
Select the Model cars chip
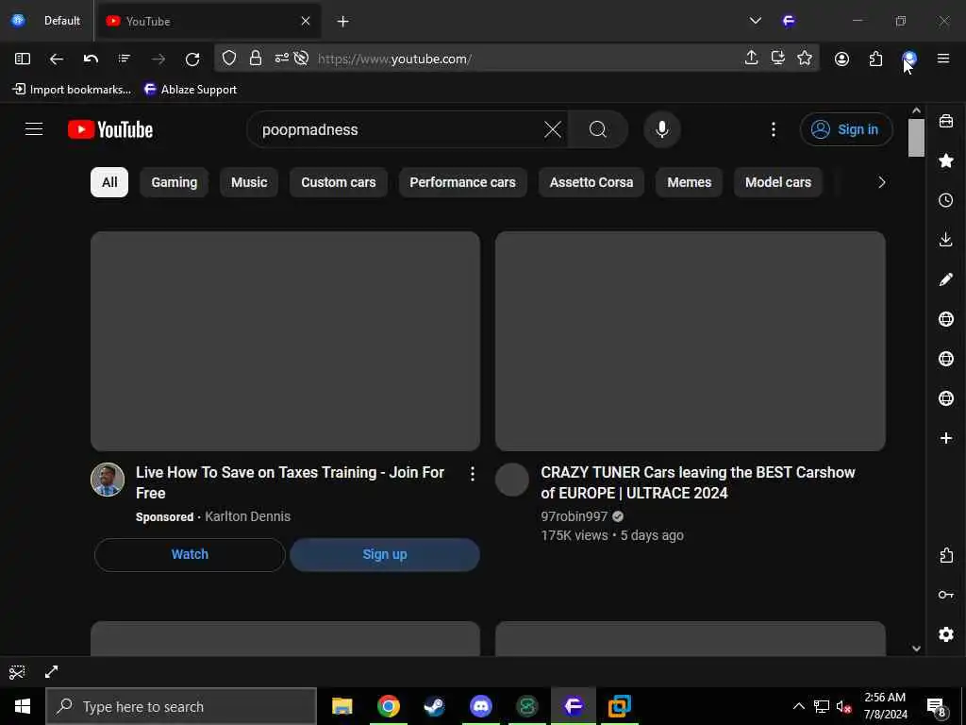point(778,182)
